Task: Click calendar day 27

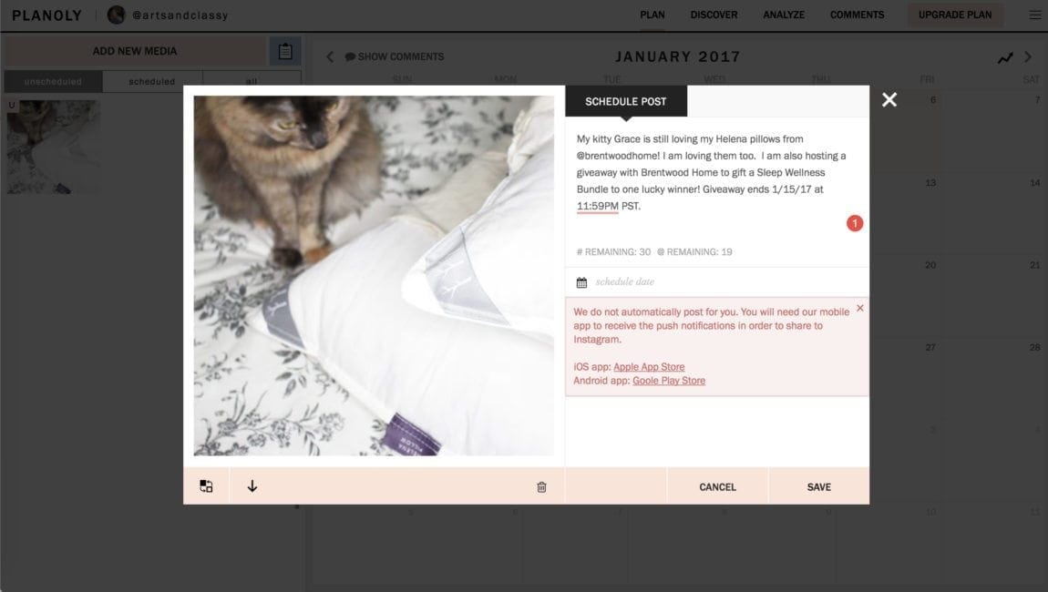Action: click(930, 347)
